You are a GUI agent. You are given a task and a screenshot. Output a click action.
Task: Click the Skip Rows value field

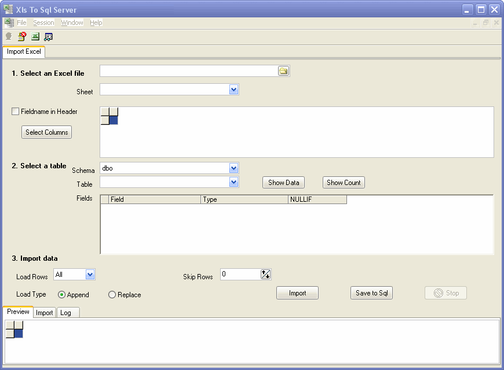240,275
